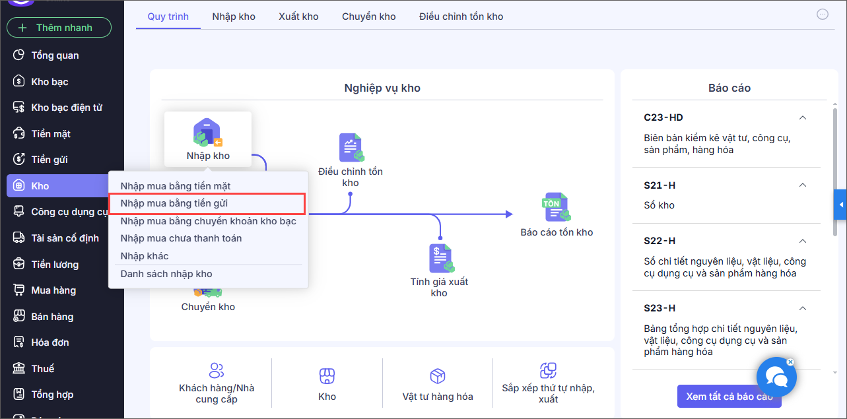Click the Báo cáo tồn kho icon
Viewport: 847px width, 419px height.
(556, 207)
